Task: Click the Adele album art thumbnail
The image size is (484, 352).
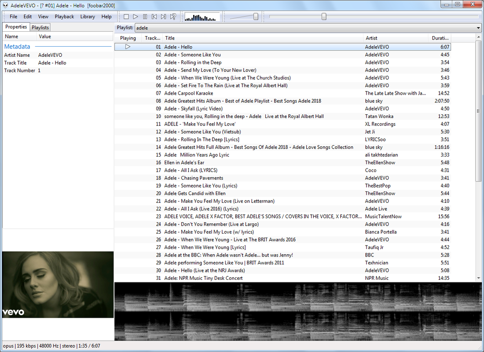Action: pyautogui.click(x=58, y=284)
